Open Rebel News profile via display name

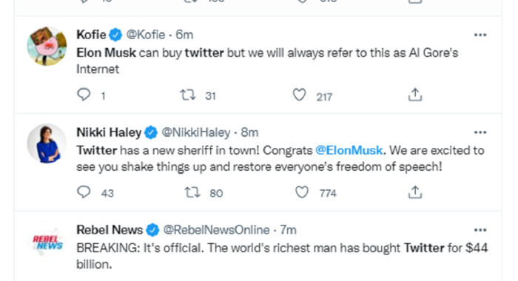pyautogui.click(x=110, y=230)
